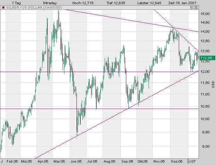Click the USD axis unit label
The width and height of the screenshot is (216, 165).
point(213,85)
